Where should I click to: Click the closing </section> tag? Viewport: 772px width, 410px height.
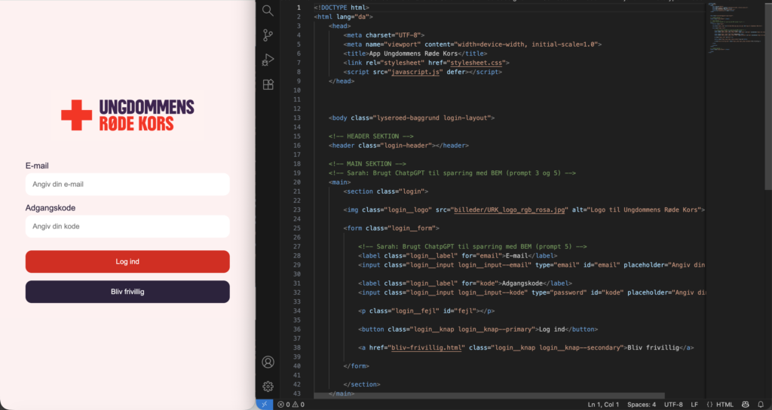361,384
